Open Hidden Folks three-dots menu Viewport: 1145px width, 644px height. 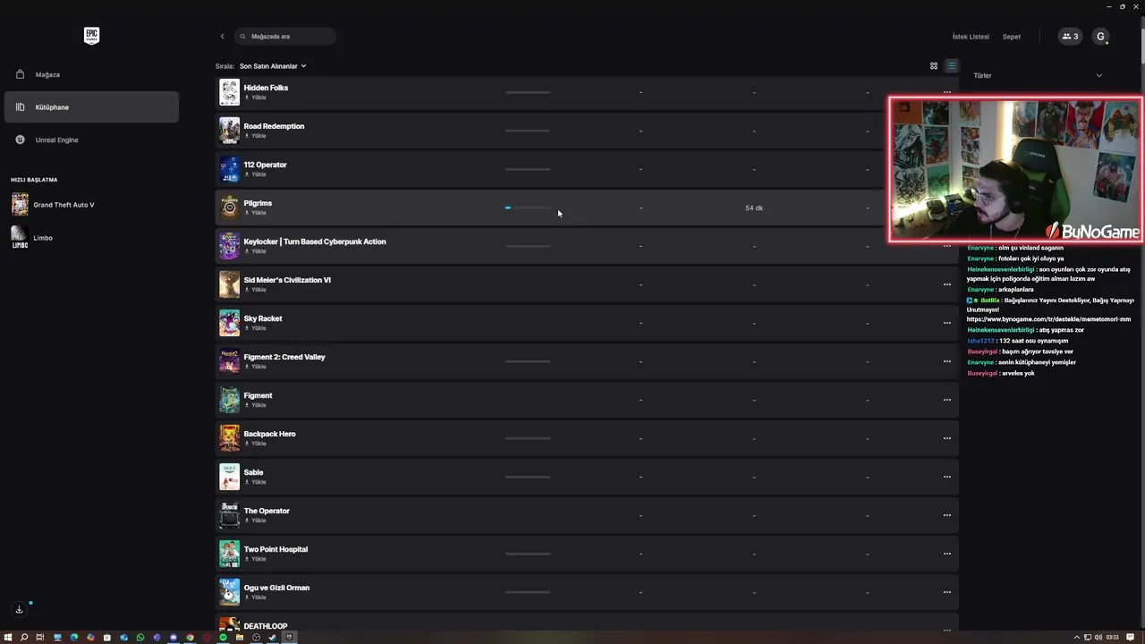point(946,92)
